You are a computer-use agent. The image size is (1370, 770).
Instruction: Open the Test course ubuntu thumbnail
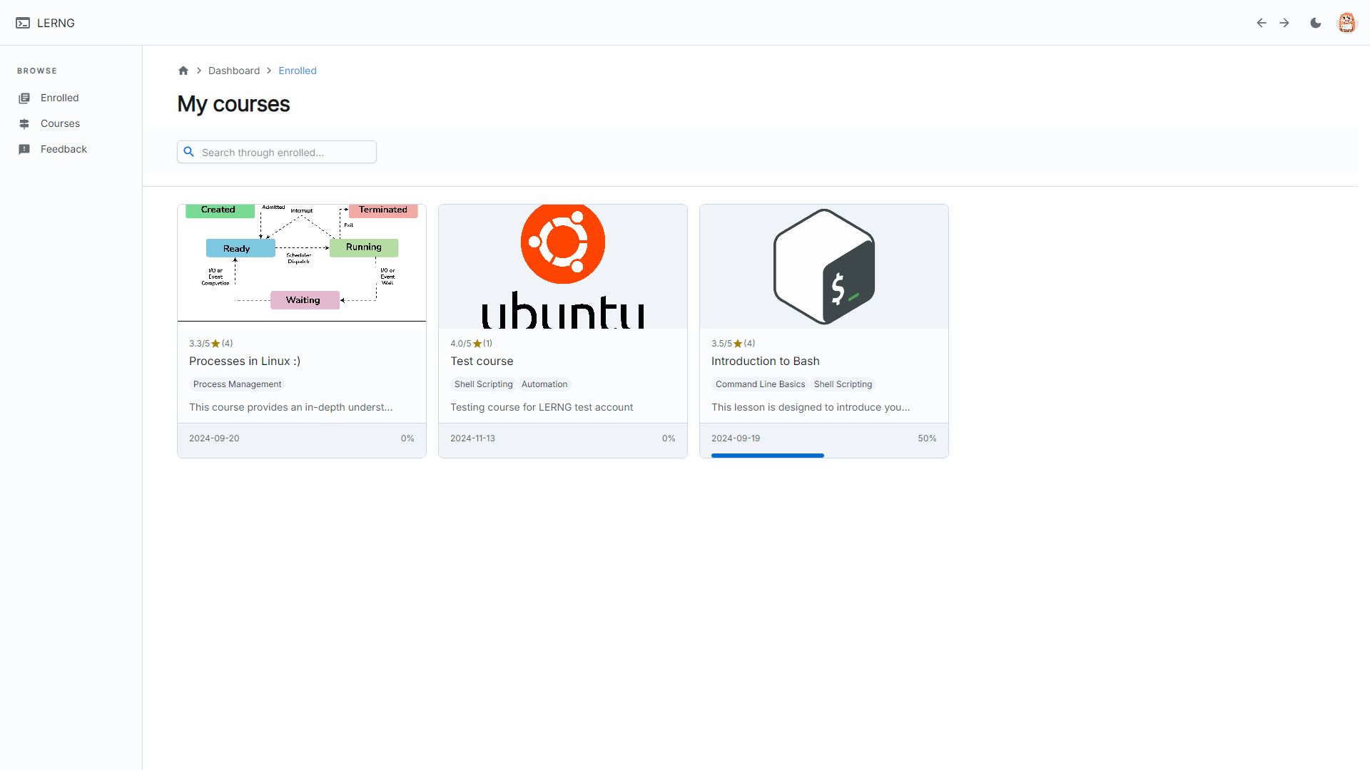click(563, 267)
